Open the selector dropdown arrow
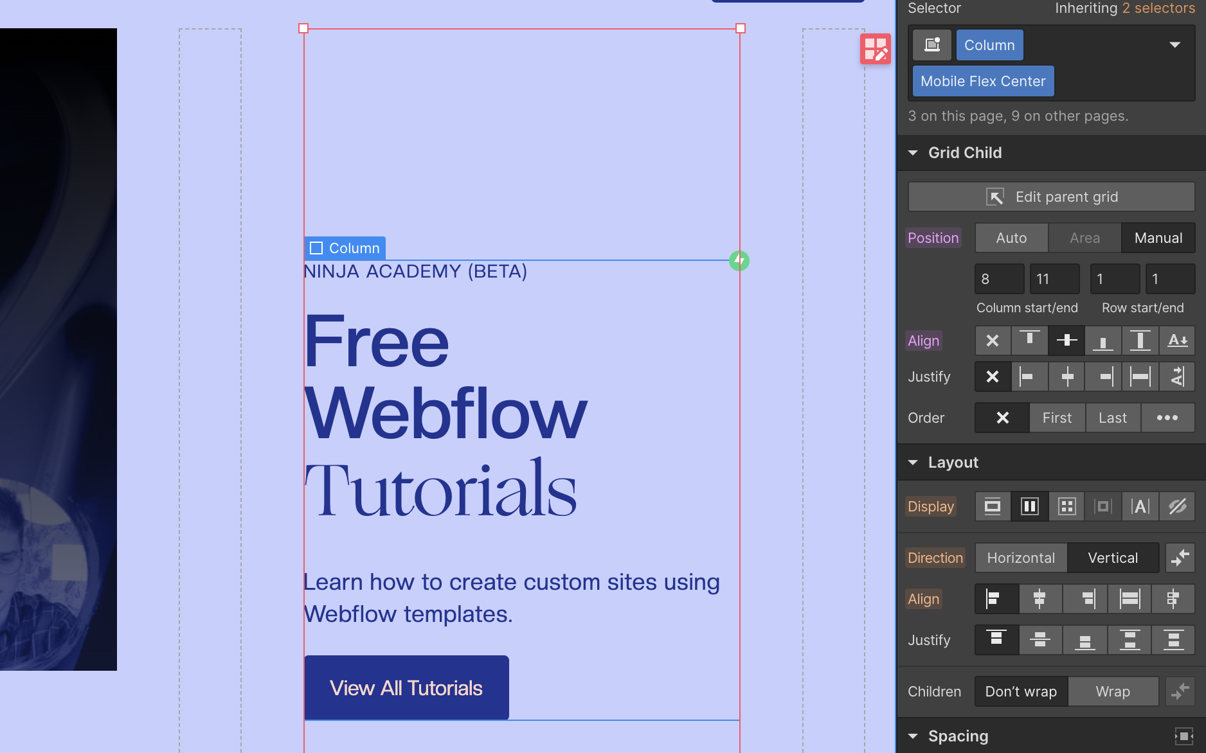The height and width of the screenshot is (753, 1206). tap(1175, 45)
